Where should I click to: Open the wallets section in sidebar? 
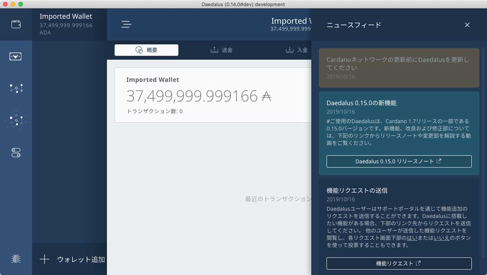point(16,24)
